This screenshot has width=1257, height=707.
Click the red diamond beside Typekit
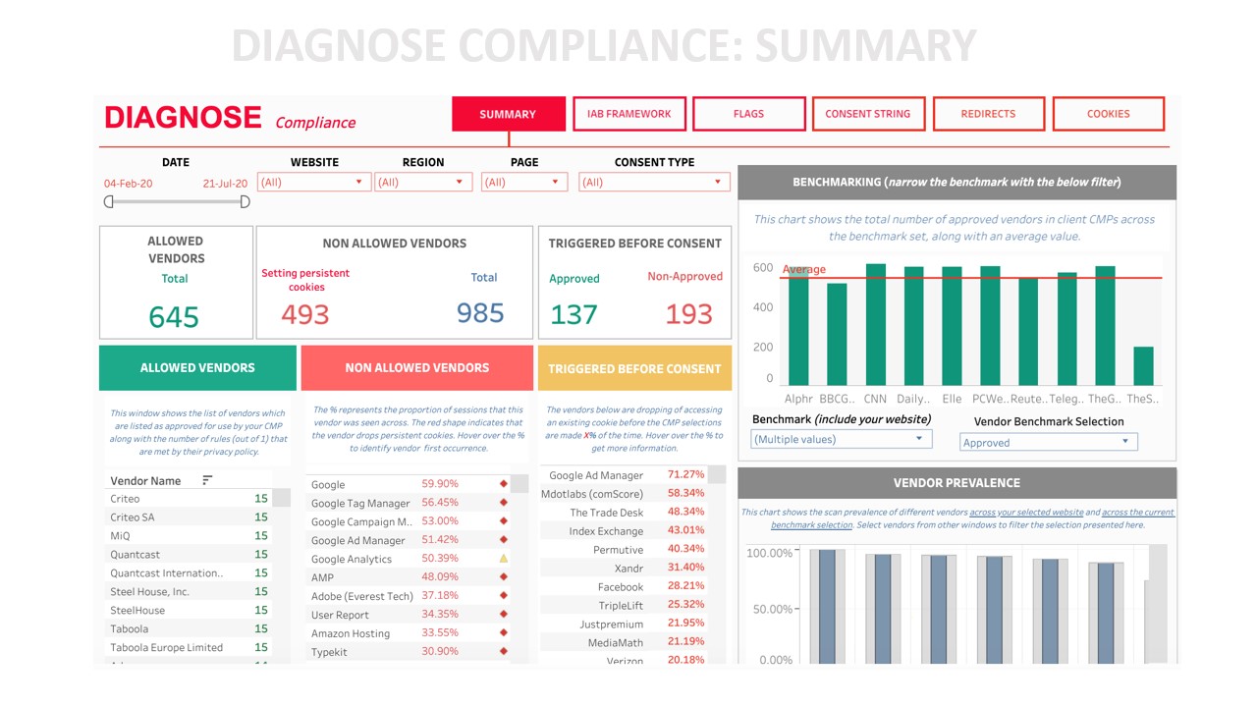pyautogui.click(x=504, y=651)
